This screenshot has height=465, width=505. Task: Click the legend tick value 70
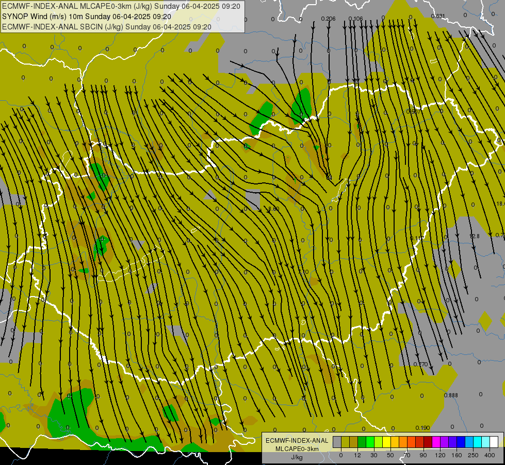click(x=407, y=455)
